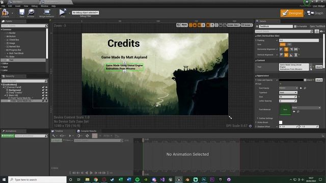Open the Edit menu
The width and height of the screenshot is (326, 183).
[x=10, y=6]
